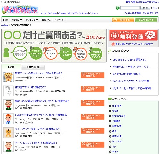The width and height of the screenshot is (161, 154).
Task: Open the 陶芸家みたいな風貌 question title
Action: 38,73
